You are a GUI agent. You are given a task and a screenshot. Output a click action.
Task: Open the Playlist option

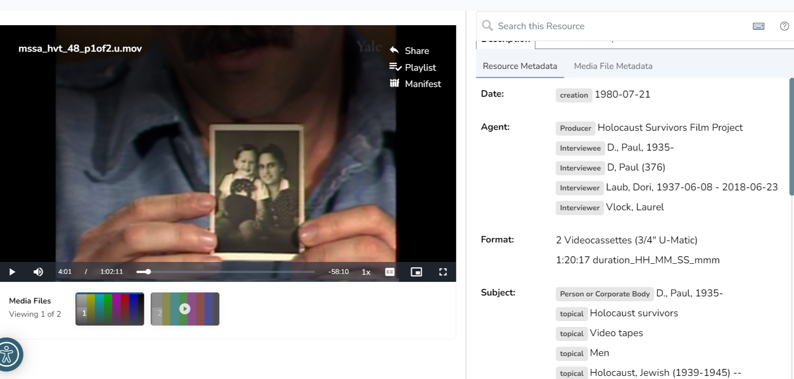(x=420, y=67)
